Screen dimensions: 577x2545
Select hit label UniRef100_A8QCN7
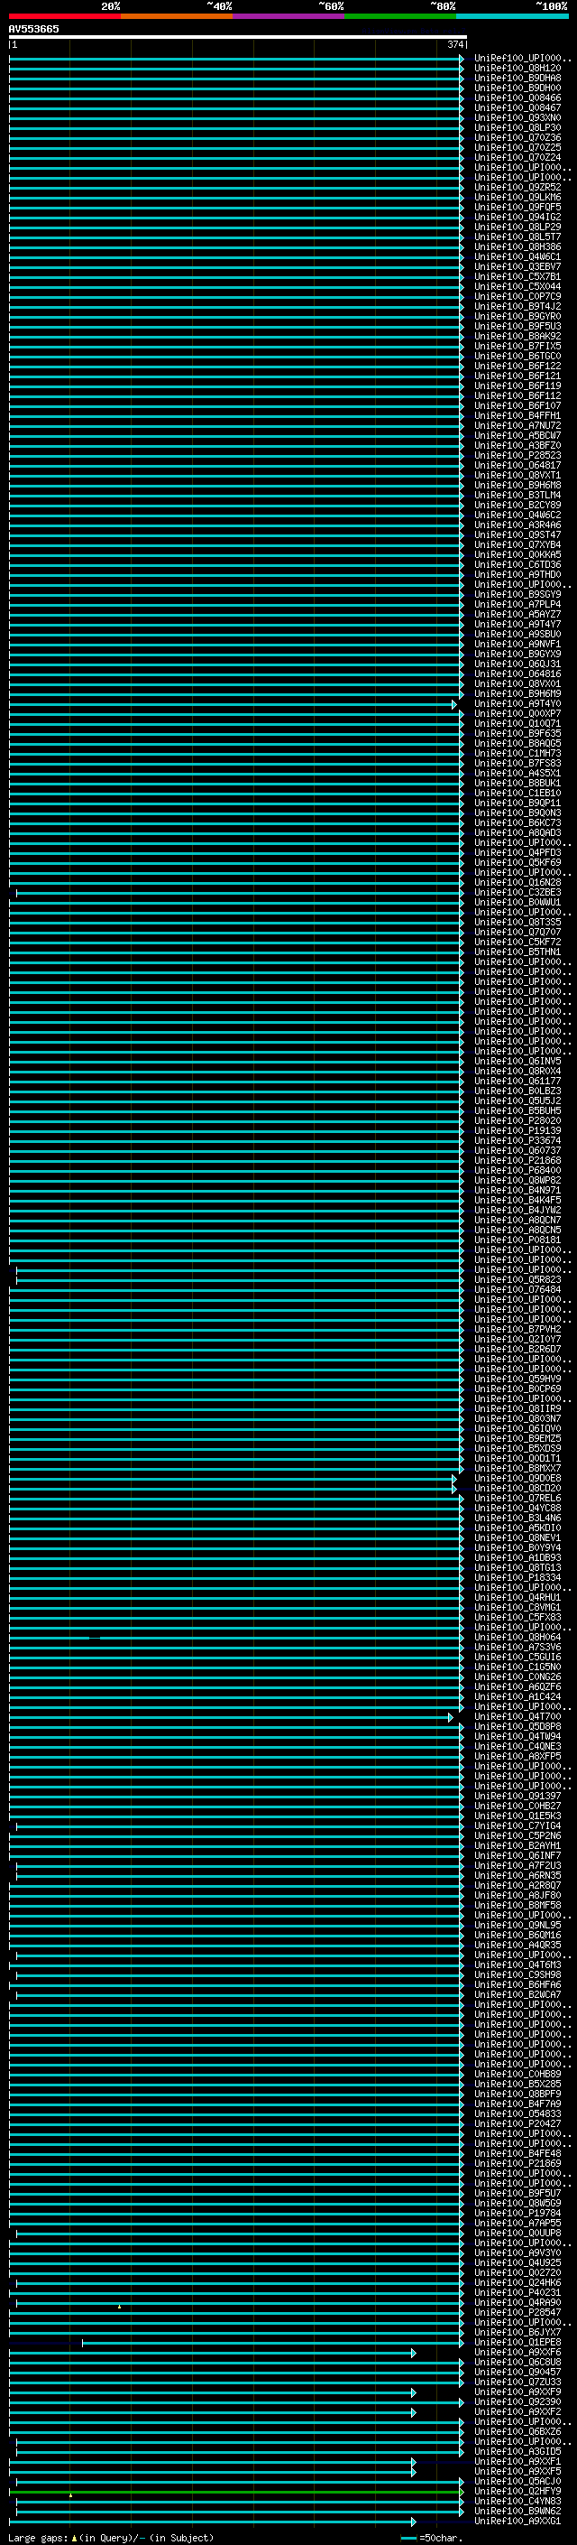(517, 1221)
